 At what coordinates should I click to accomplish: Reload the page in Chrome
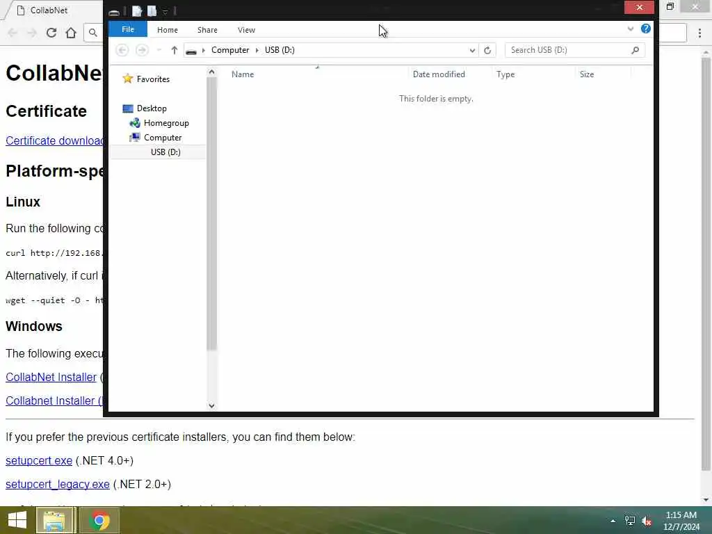[51, 33]
